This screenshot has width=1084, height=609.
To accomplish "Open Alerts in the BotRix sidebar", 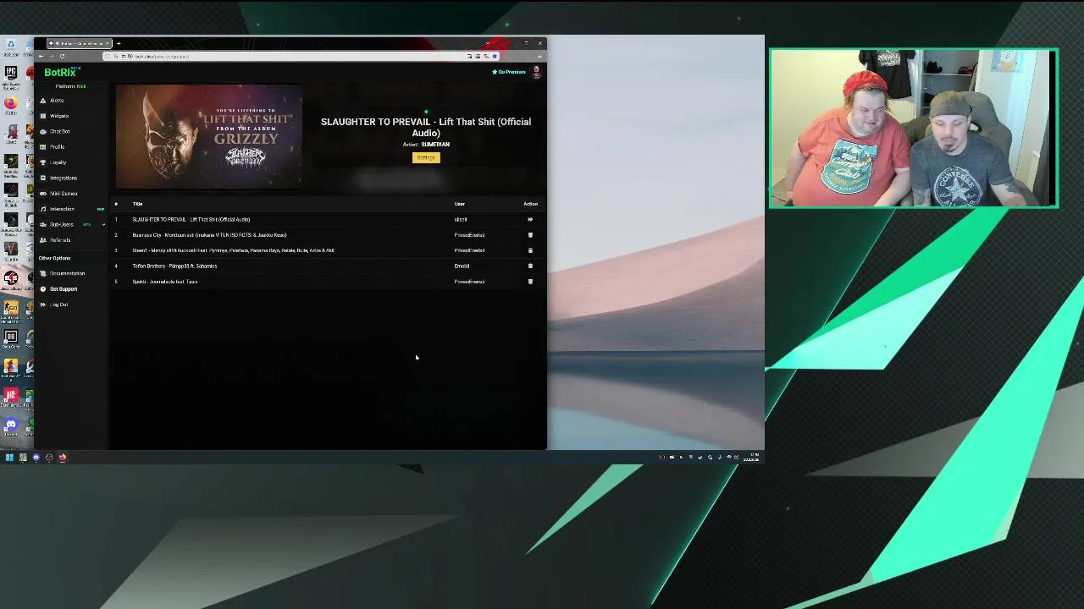I will tap(57, 101).
